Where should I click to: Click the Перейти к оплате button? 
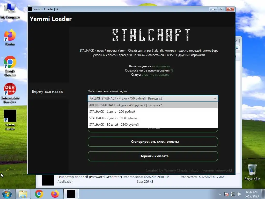click(153, 156)
